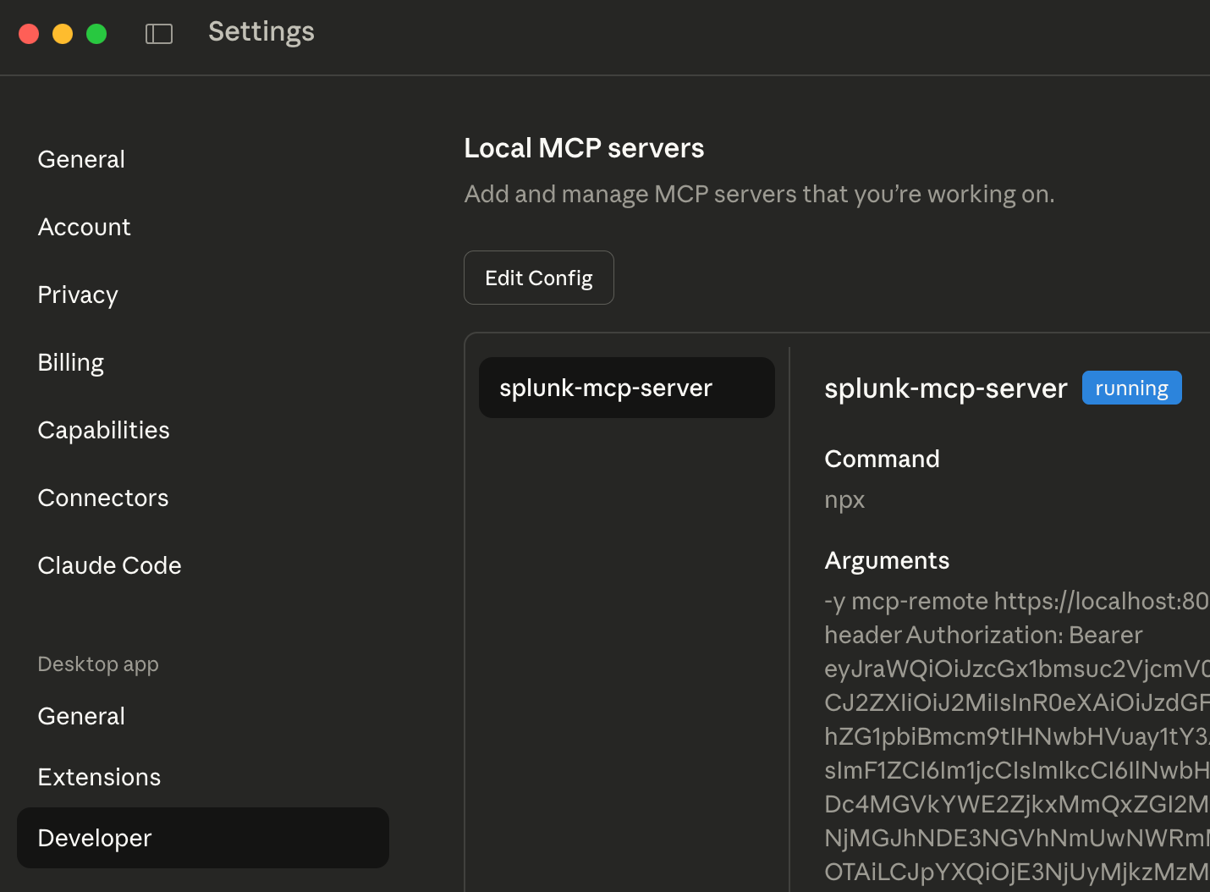Open the Privacy settings section
The width and height of the screenshot is (1210, 892).
[77, 295]
